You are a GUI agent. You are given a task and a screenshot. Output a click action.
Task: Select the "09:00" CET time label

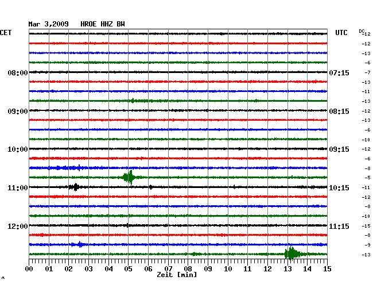18,112
